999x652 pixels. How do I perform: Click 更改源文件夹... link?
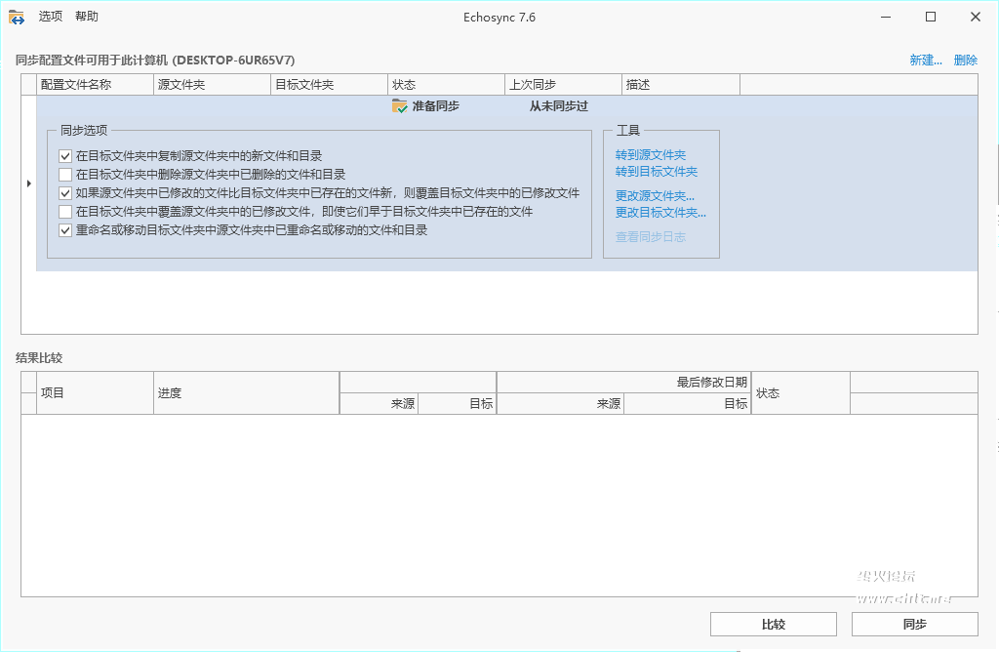click(x=655, y=196)
